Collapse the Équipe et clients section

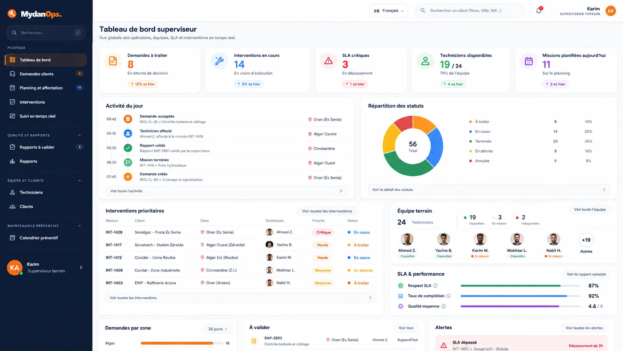coord(79,181)
